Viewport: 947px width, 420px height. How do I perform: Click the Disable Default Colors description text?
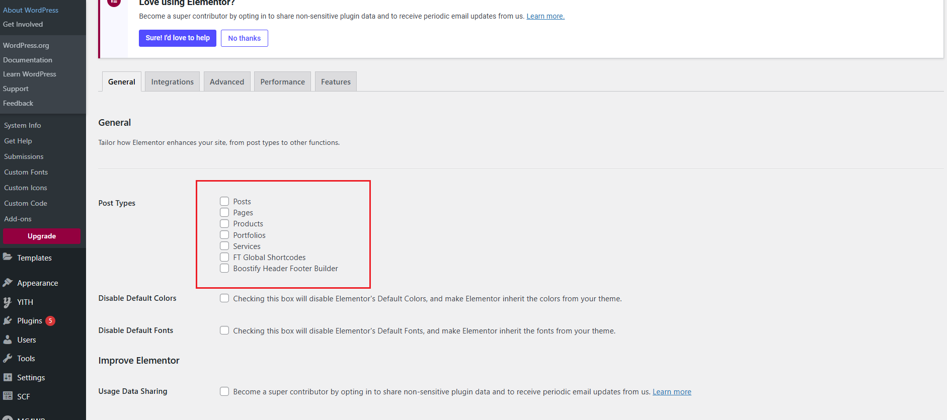[427, 299]
